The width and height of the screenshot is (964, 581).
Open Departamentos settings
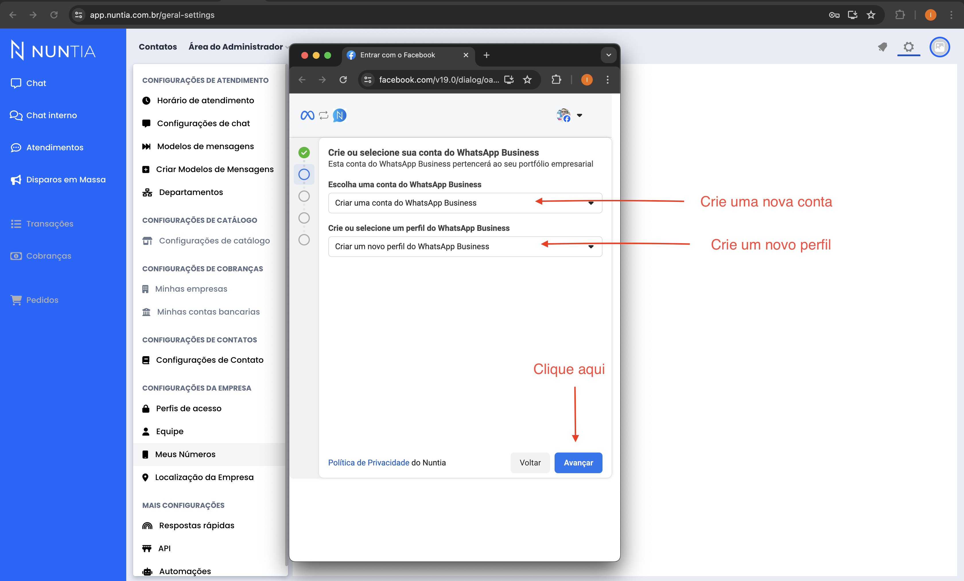point(182,192)
